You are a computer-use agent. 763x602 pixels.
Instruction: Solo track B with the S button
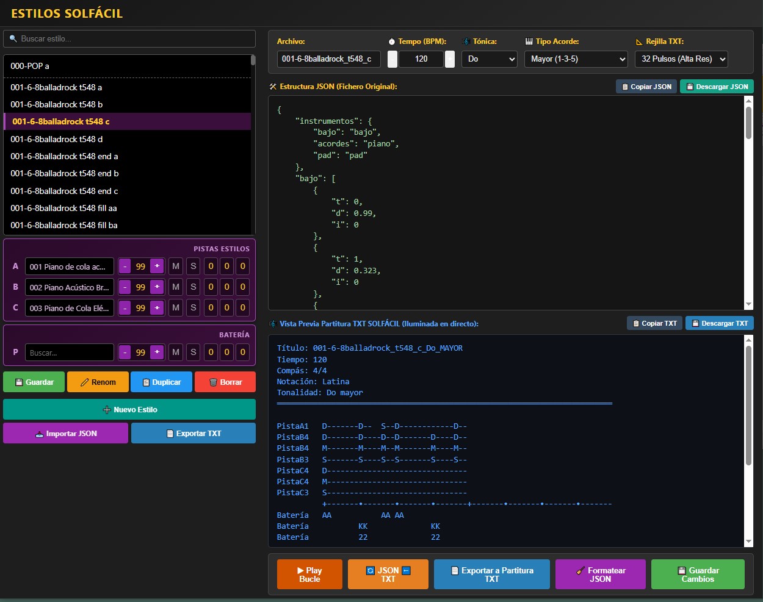pos(193,287)
